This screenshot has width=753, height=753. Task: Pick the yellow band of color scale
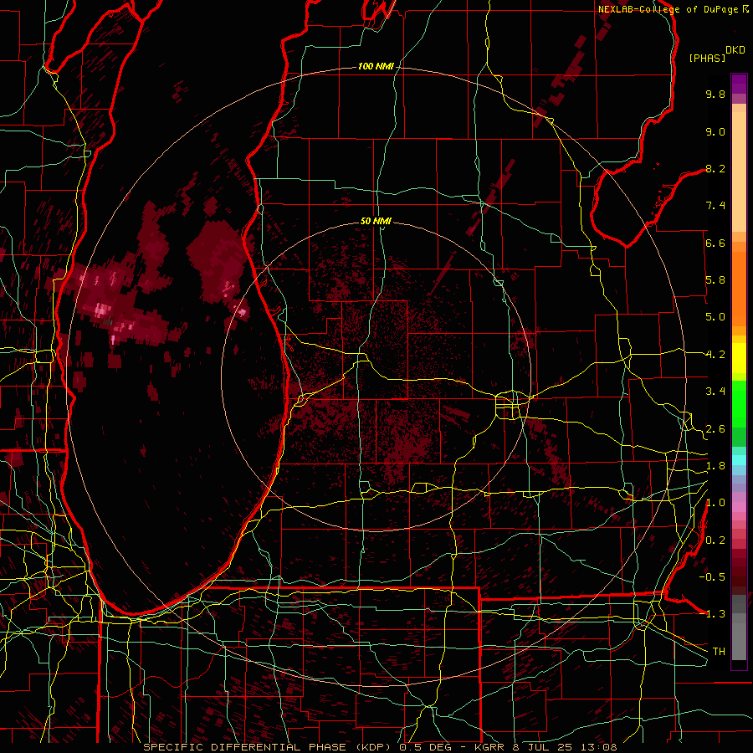tap(739, 358)
